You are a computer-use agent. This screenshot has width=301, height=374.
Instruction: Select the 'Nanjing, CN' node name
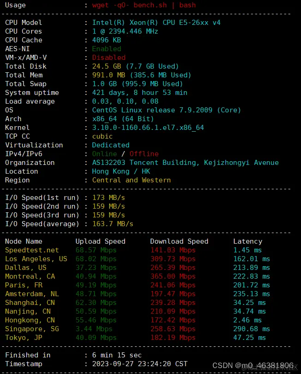point(28,311)
